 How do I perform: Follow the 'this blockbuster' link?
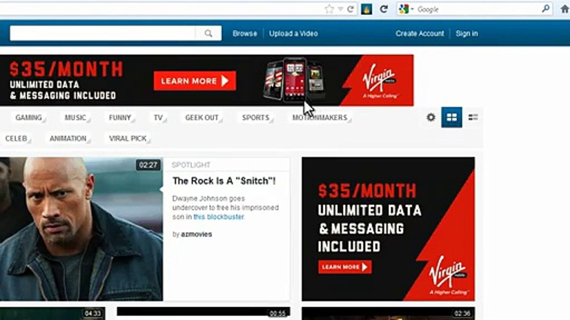(x=219, y=217)
